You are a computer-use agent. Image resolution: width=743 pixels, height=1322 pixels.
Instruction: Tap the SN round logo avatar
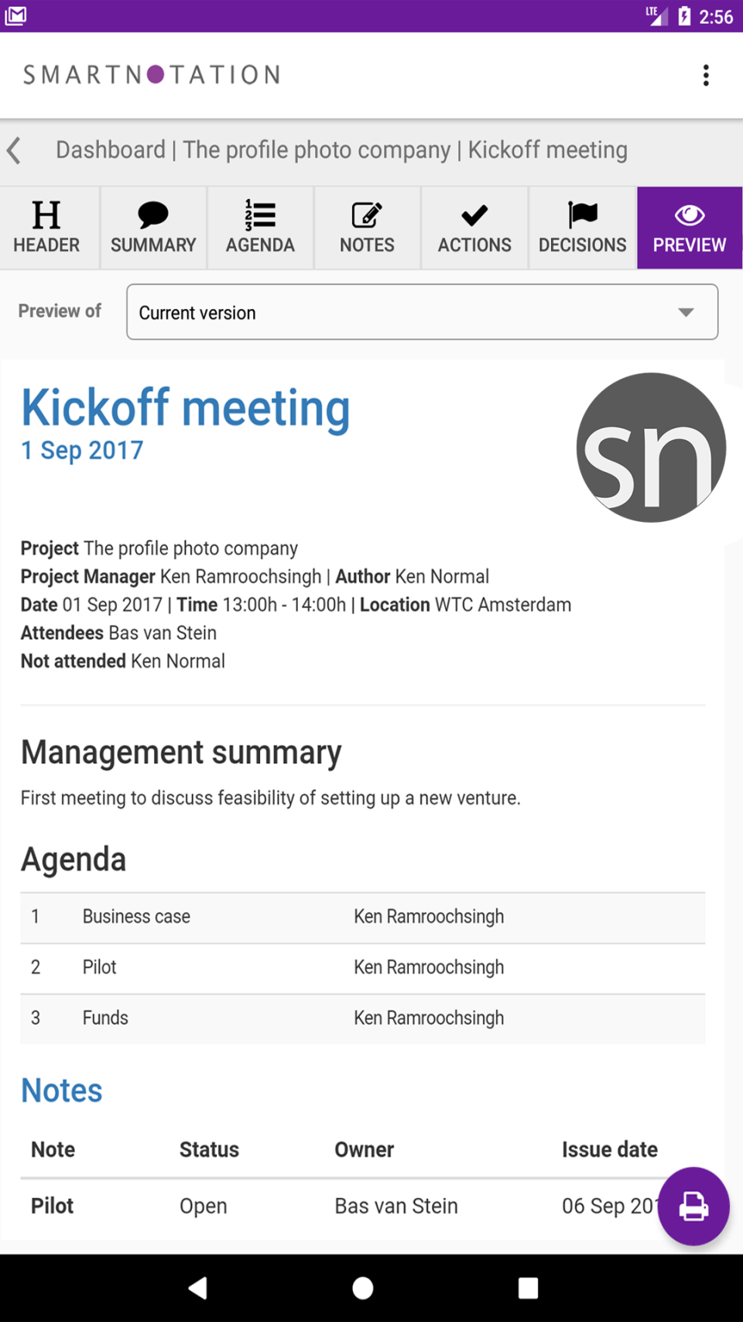(x=650, y=448)
